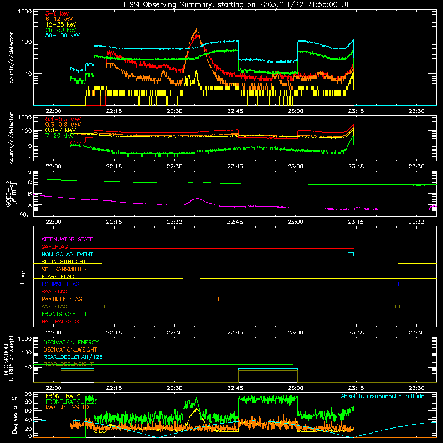Click the A0.1 tick on GOES panel

[x=25, y=214]
